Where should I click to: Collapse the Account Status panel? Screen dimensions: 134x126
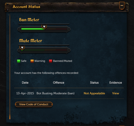tap(122, 6)
